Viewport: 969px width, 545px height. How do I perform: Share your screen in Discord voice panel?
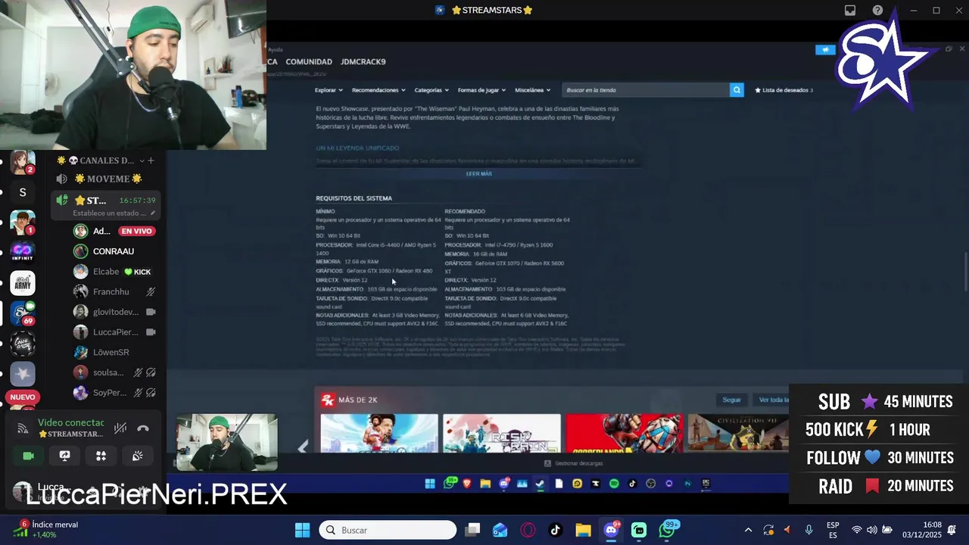[x=64, y=456]
